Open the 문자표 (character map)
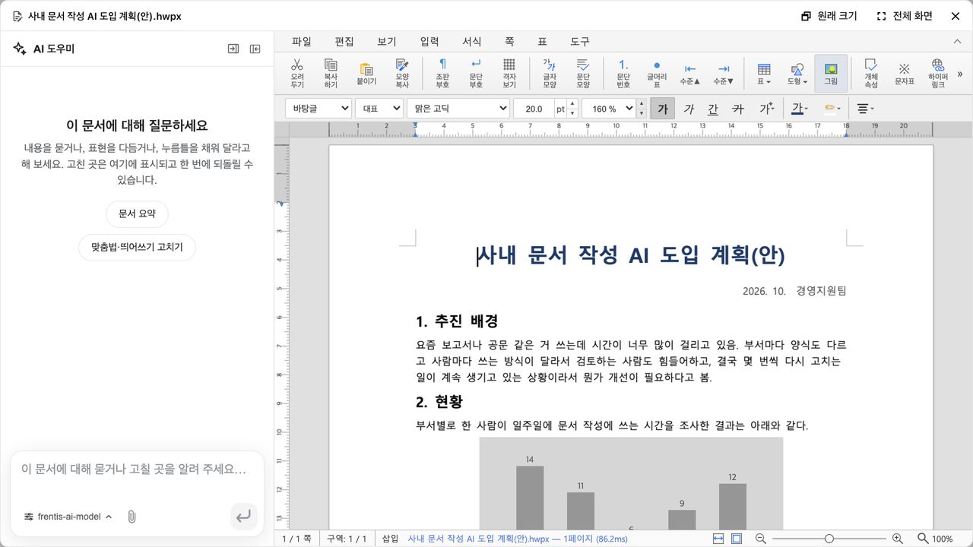 coord(905,73)
